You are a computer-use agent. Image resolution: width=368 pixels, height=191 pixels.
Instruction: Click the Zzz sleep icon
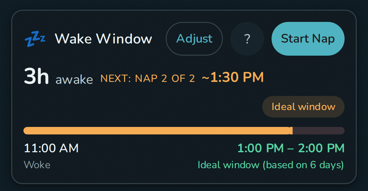(x=35, y=38)
